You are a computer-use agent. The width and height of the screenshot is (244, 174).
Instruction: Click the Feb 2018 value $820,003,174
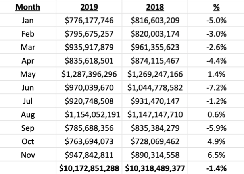[155, 34]
